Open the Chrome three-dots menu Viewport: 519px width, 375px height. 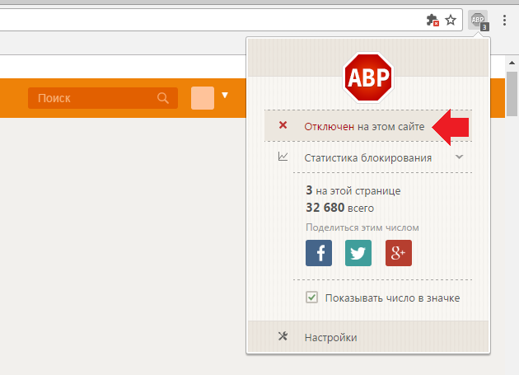click(x=504, y=21)
